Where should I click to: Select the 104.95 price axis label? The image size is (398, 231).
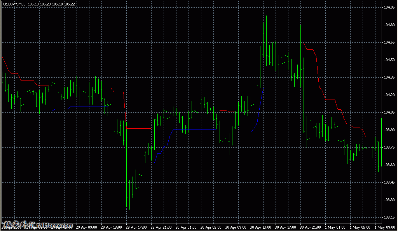[x=389, y=7]
